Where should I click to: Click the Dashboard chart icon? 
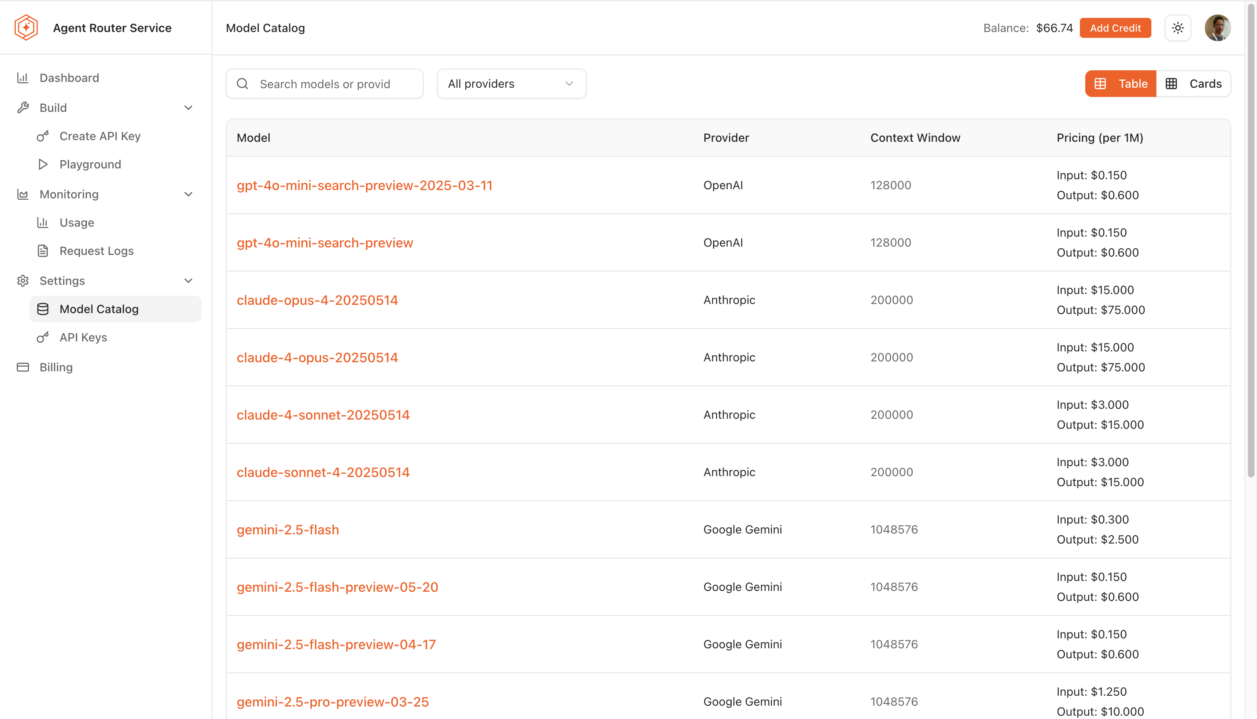pyautogui.click(x=23, y=78)
